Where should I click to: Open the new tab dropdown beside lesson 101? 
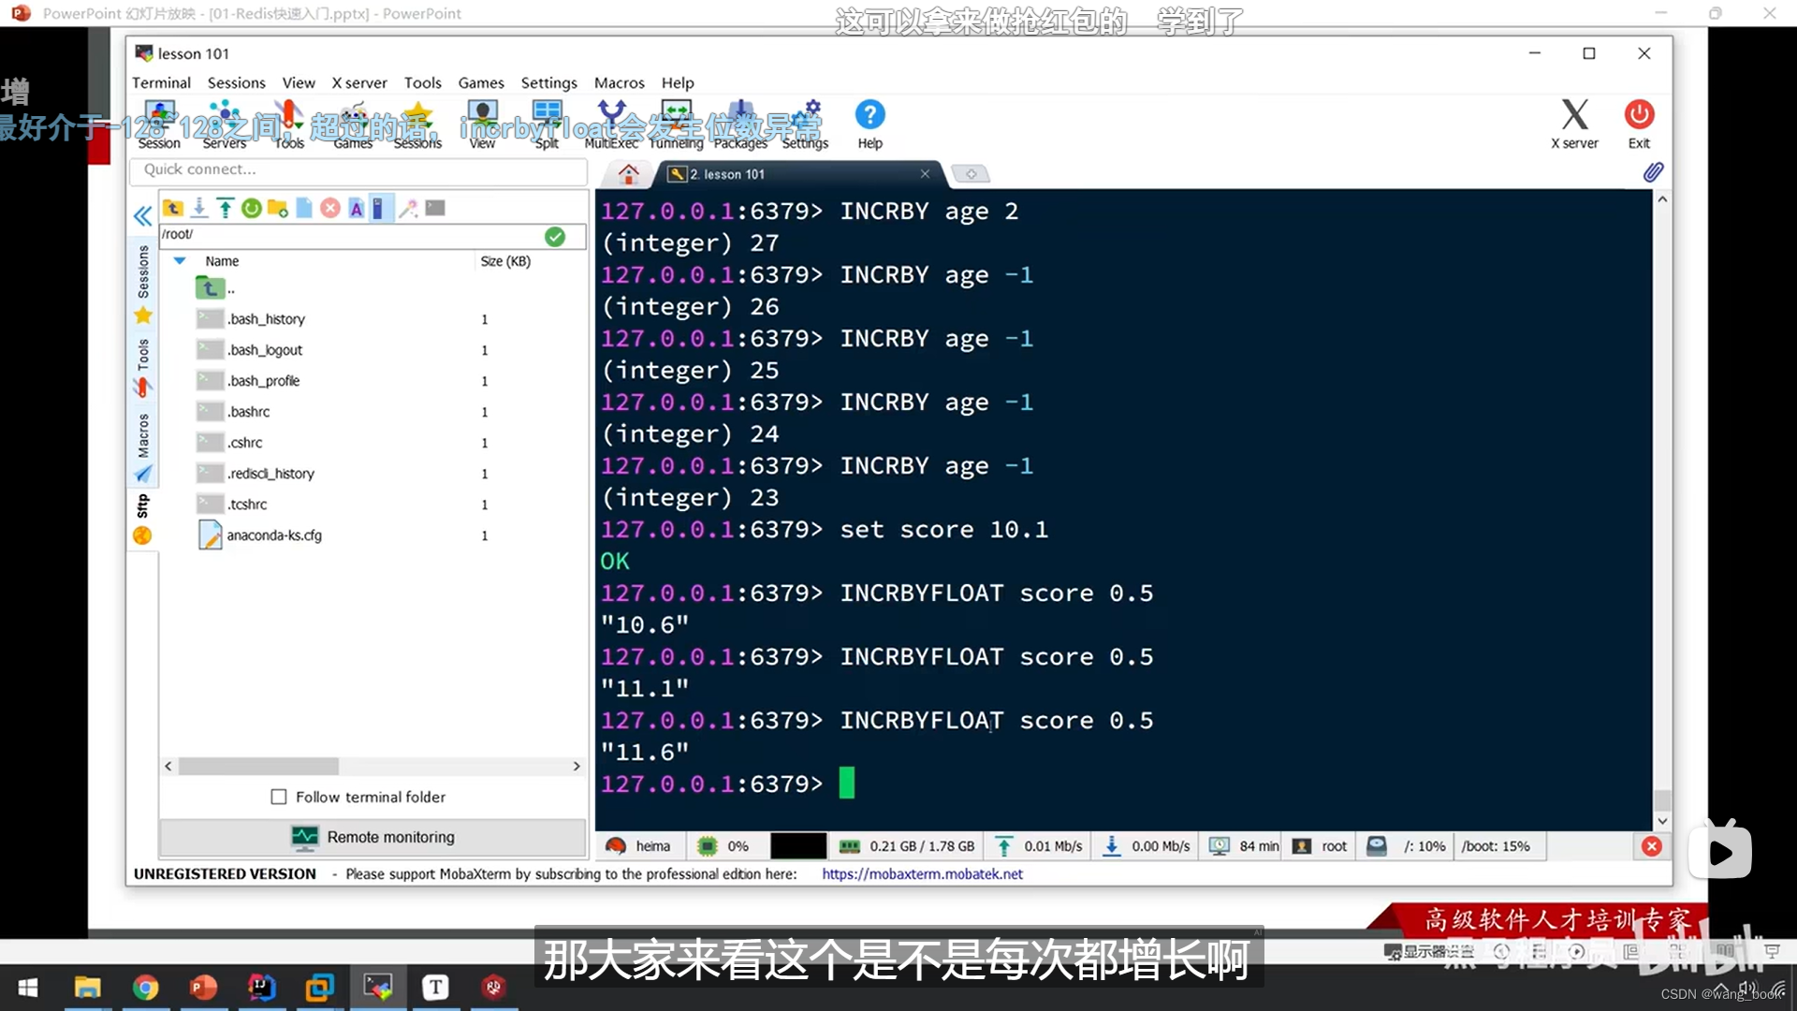click(972, 174)
